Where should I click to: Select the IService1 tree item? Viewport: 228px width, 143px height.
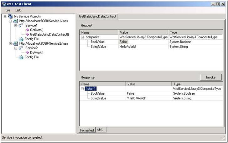point(31,25)
